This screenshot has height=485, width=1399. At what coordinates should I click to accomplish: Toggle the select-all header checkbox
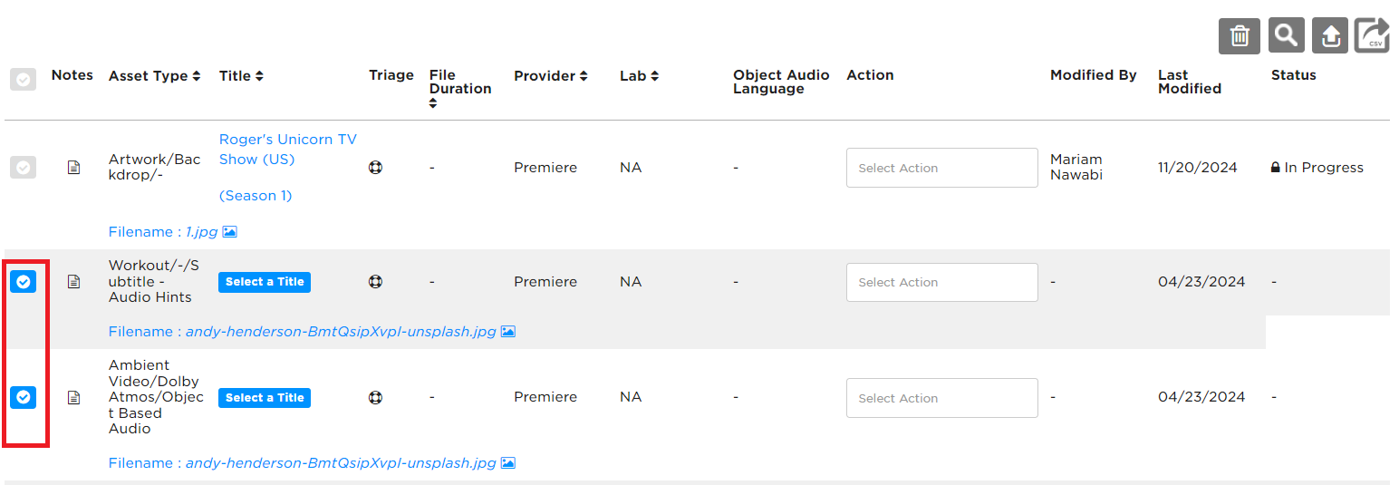[x=24, y=80]
